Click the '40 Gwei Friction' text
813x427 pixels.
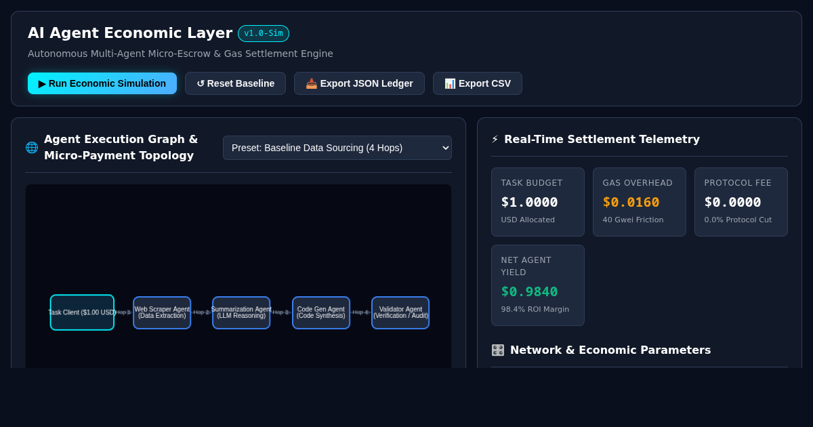[633, 220]
